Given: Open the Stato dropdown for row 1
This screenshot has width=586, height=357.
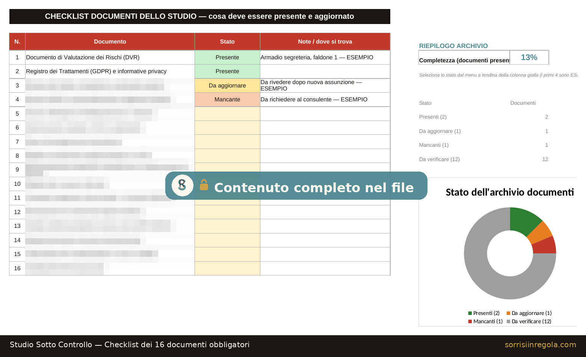Looking at the screenshot, I should pos(227,57).
